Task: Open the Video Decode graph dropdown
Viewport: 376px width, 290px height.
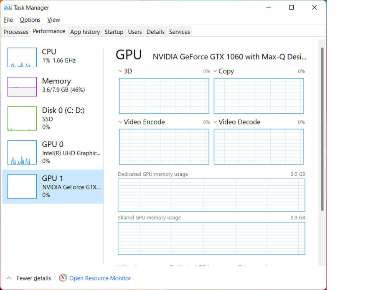Action: (x=215, y=122)
